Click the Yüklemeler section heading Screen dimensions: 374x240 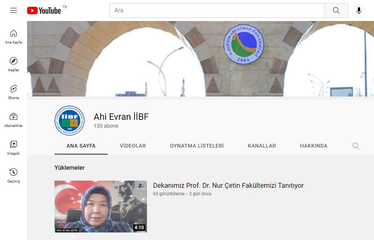[x=70, y=168]
